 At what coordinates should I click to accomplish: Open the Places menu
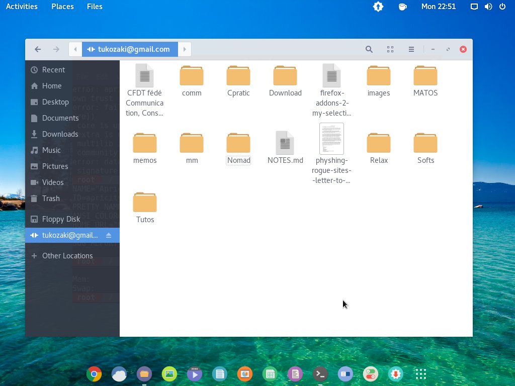point(62,6)
